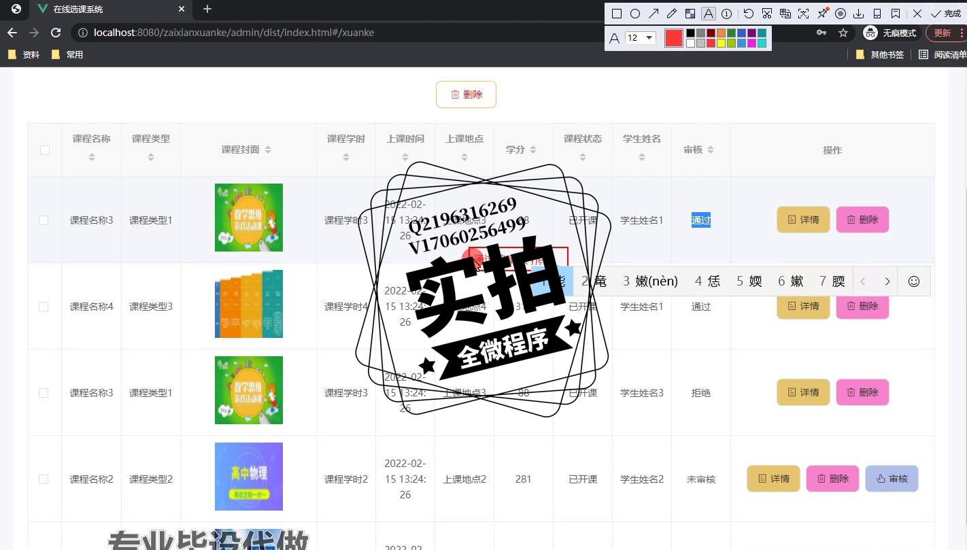Pick the black color swatch
Screen dimensions: 967x550
point(691,33)
